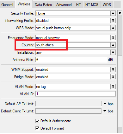
Task: Click the WPS Mode field value
Action: point(73,28)
